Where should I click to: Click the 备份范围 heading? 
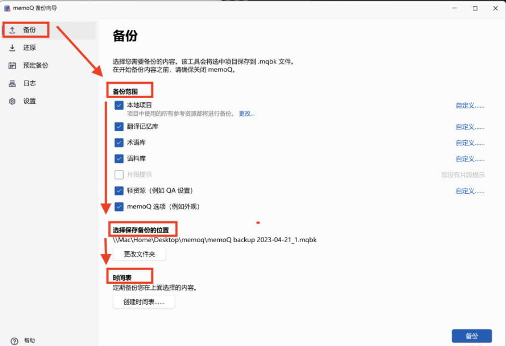(x=125, y=92)
